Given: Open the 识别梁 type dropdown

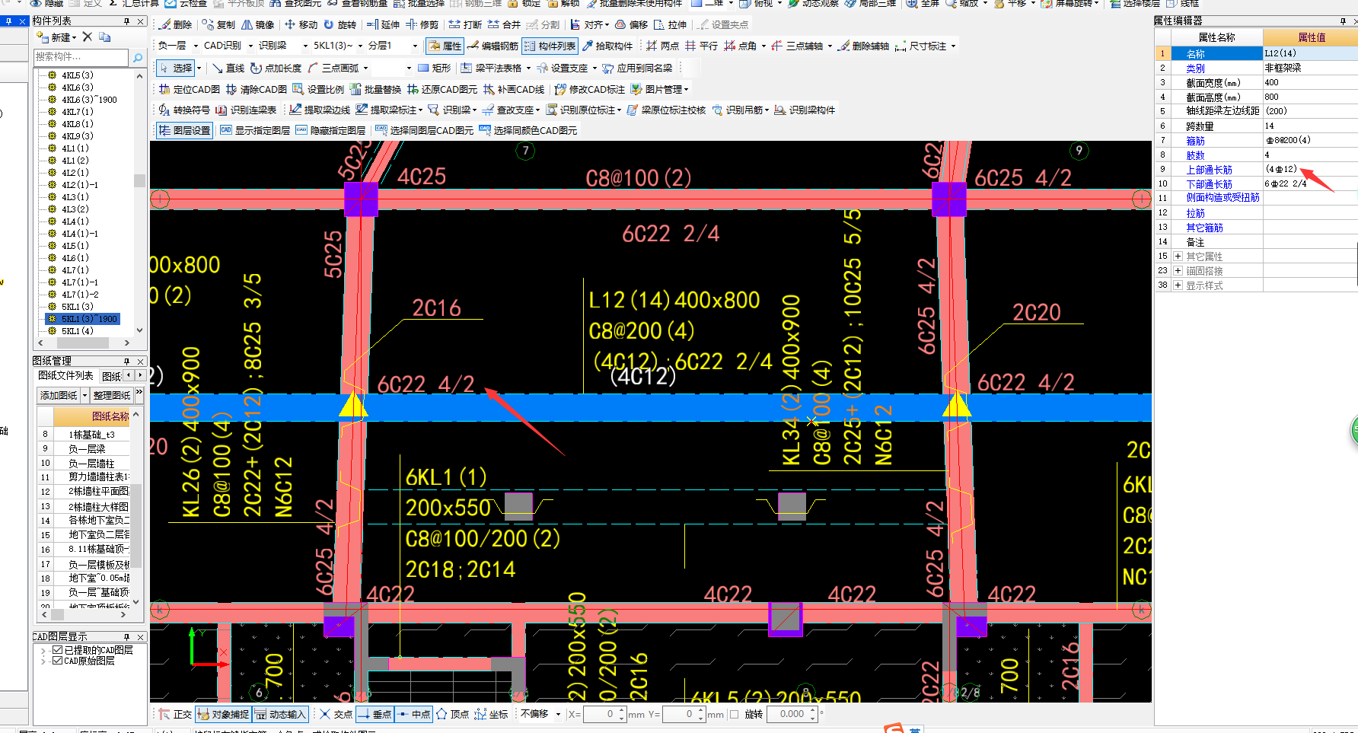Looking at the screenshot, I should coord(305,46).
